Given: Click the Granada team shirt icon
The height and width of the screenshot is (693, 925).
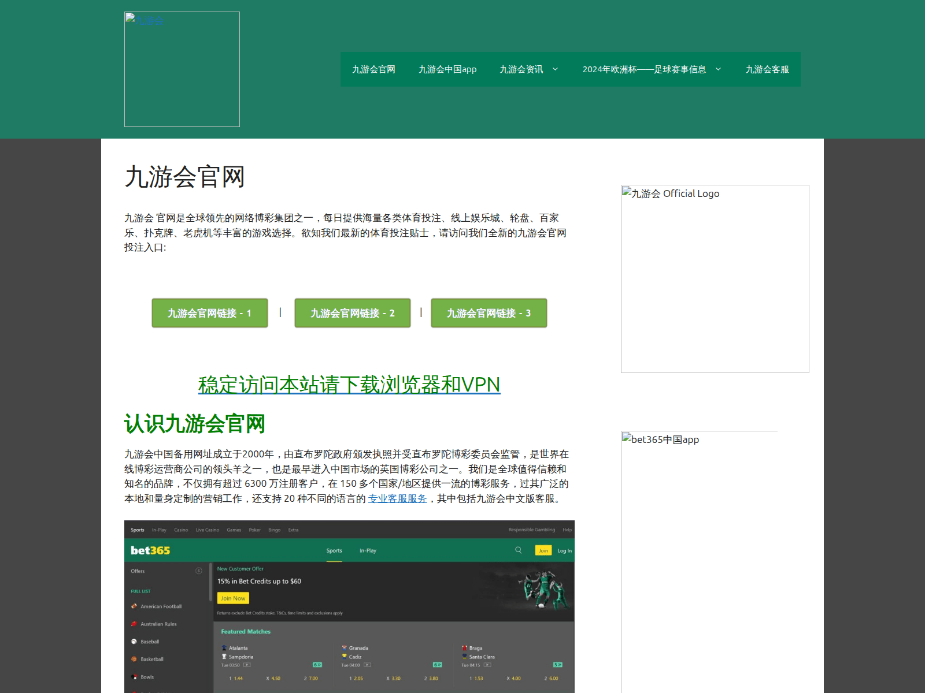Looking at the screenshot, I should click(344, 648).
